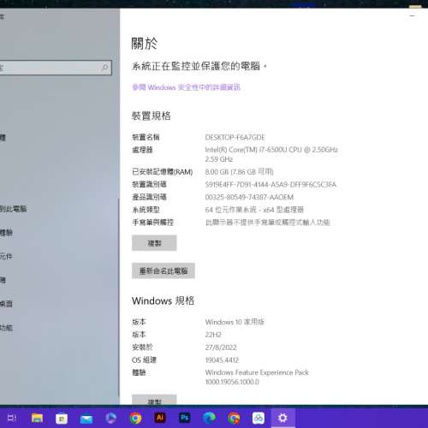Screen dimensions: 428x428
Task: Open Microsoft Edge from the taskbar
Action: (x=209, y=419)
